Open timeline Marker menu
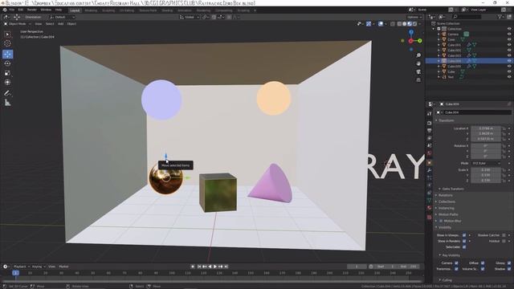Viewport: 514px width, 289px height. point(63,267)
